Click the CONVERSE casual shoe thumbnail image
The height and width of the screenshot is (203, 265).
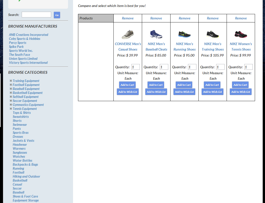(x=128, y=34)
